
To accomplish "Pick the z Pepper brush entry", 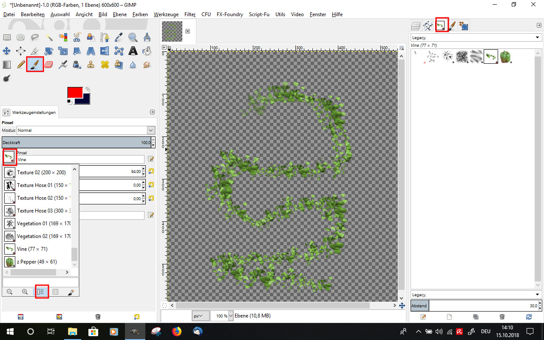I will pyautogui.click(x=37, y=262).
